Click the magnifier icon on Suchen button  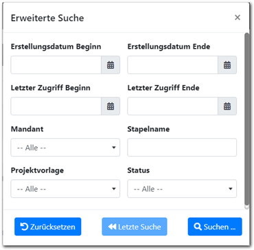click(x=198, y=227)
